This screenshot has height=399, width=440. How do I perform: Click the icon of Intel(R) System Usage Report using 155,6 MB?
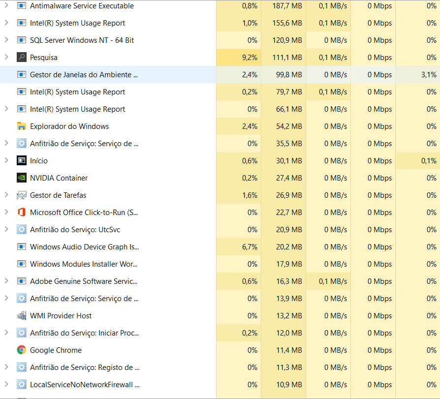(x=22, y=23)
